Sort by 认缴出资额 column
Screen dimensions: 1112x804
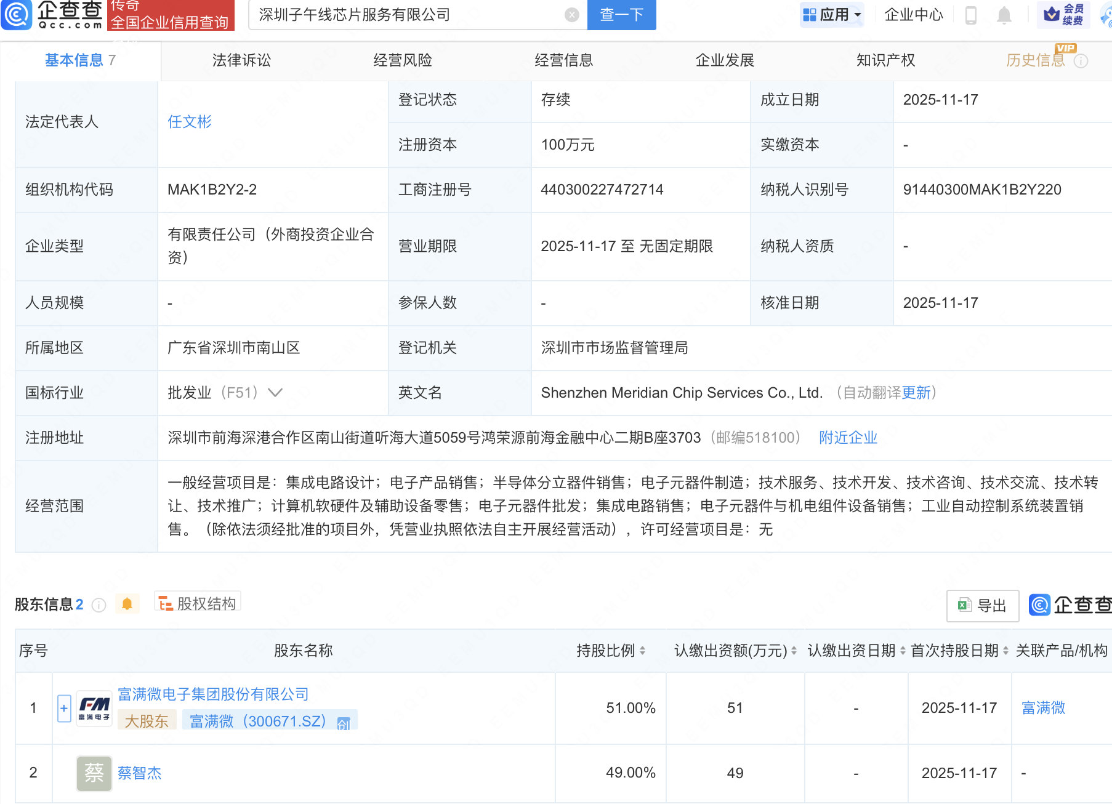794,651
